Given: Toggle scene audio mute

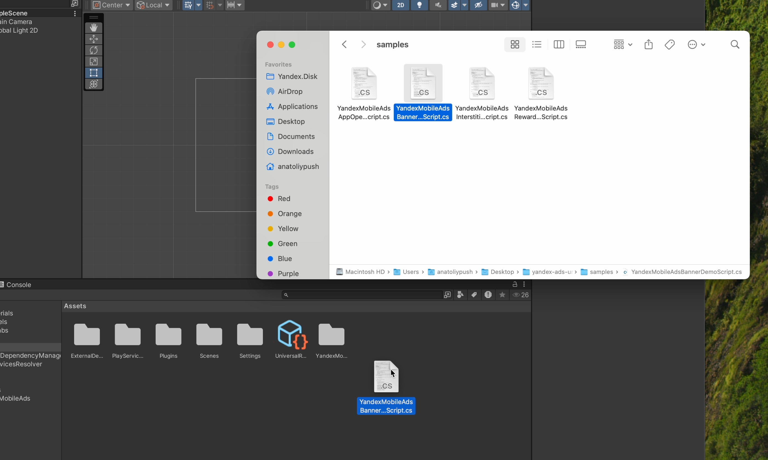Looking at the screenshot, I should [438, 5].
